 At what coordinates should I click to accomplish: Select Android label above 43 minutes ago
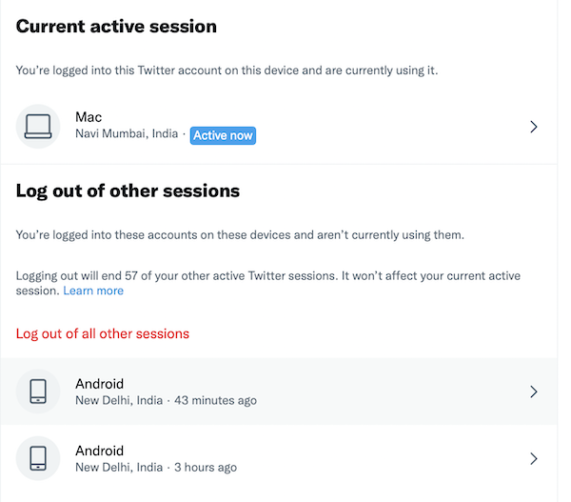[x=100, y=384]
